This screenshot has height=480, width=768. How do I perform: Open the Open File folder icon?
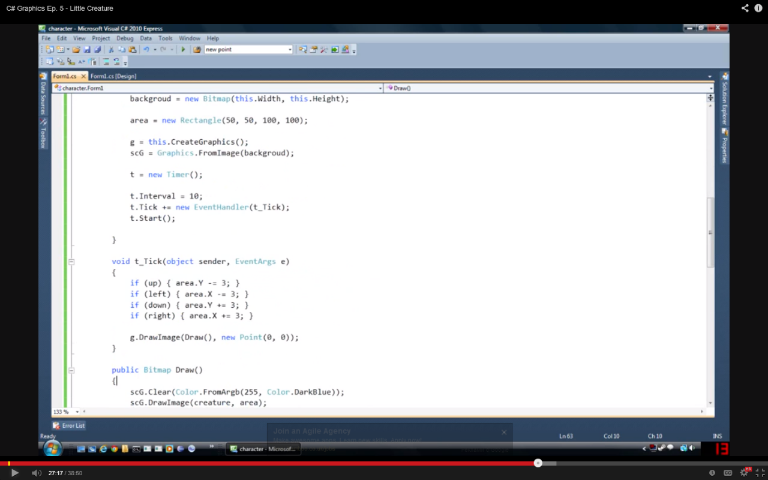point(76,50)
